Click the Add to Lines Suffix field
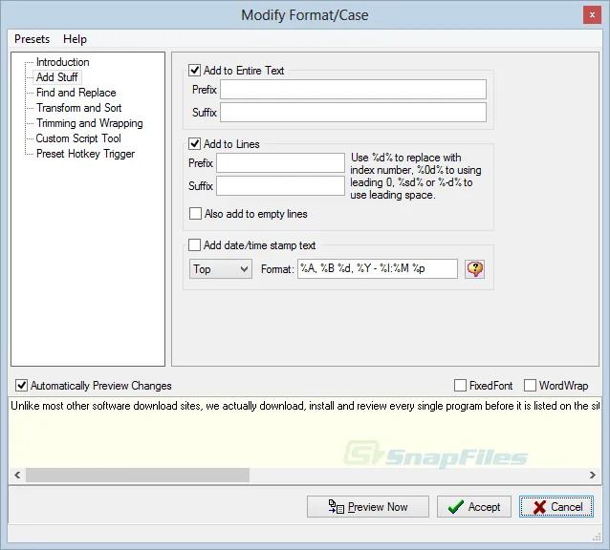Image resolution: width=610 pixels, height=550 pixels. coord(280,185)
